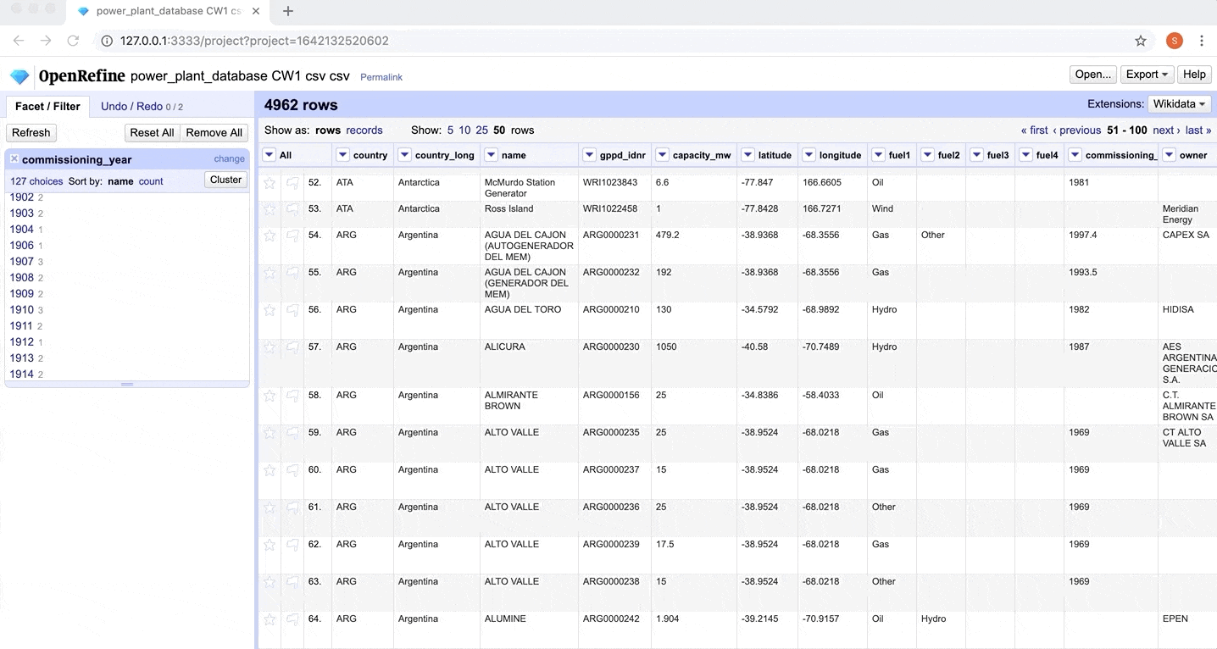Click the Cluster button in the facet
The image size is (1217, 649).
coord(225,180)
